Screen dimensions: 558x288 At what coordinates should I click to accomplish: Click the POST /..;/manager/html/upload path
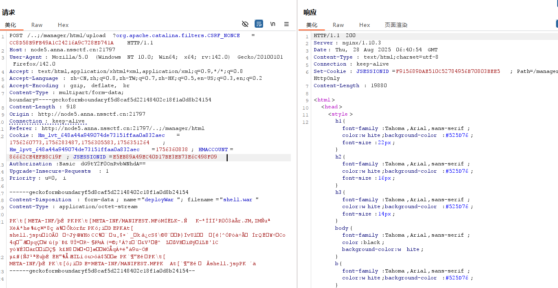(57, 35)
